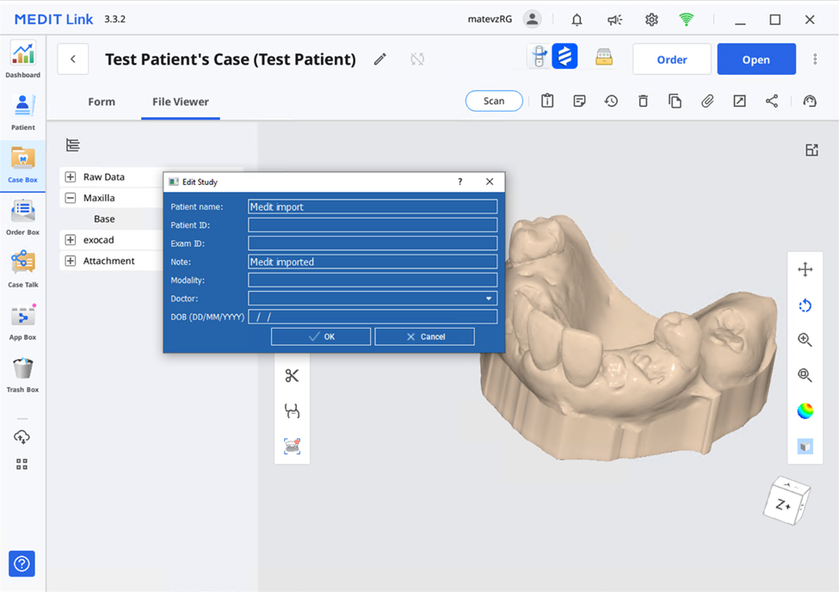Open the Doctor dropdown list
Screen dimensions: 839x592
(489, 299)
